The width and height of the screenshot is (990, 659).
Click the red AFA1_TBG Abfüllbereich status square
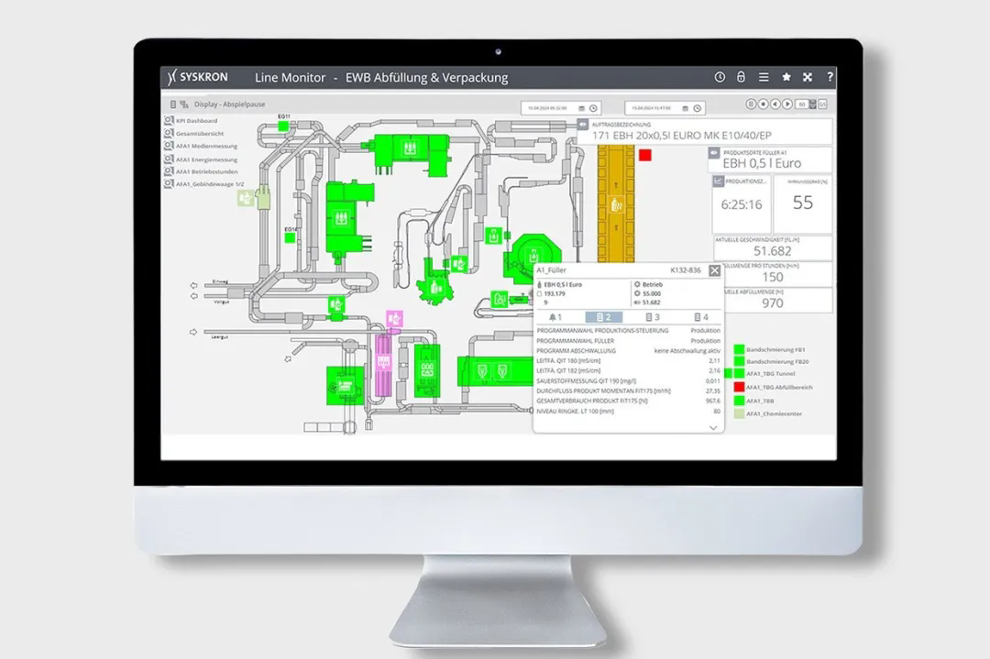tap(739, 388)
